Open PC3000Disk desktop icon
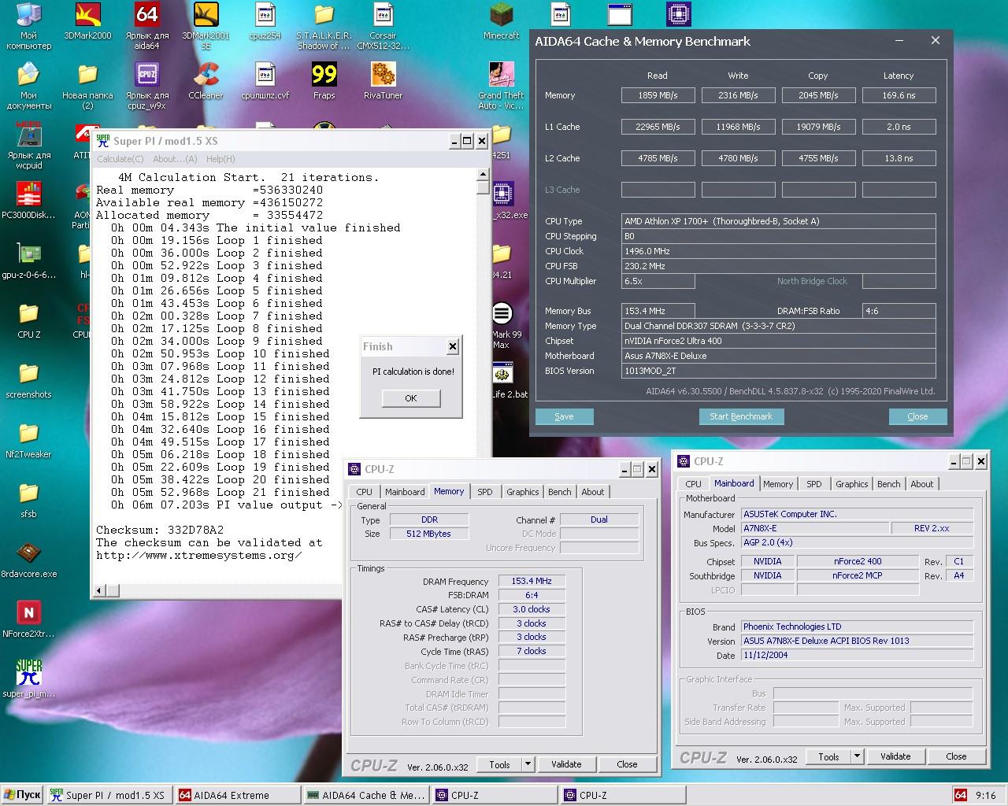 pos(29,201)
